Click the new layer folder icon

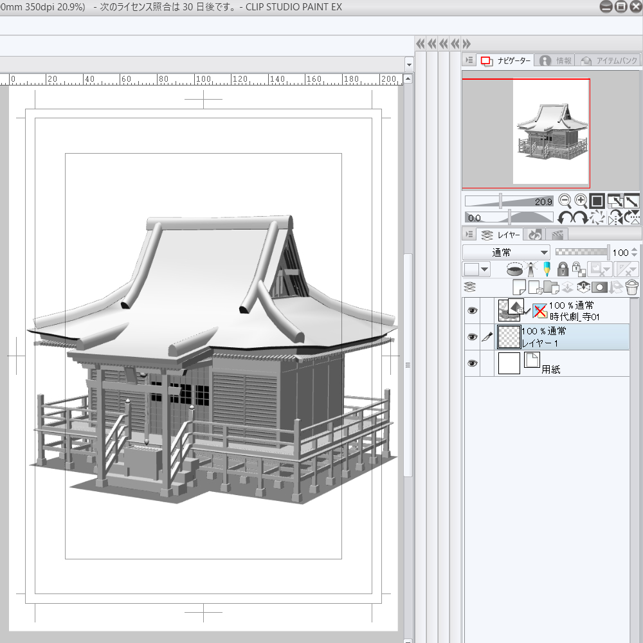[x=551, y=287]
